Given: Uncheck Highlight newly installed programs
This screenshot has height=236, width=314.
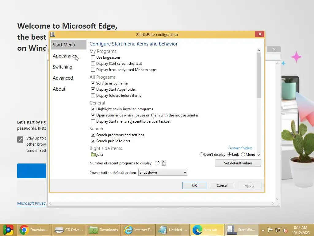Looking at the screenshot, I should coord(93,109).
